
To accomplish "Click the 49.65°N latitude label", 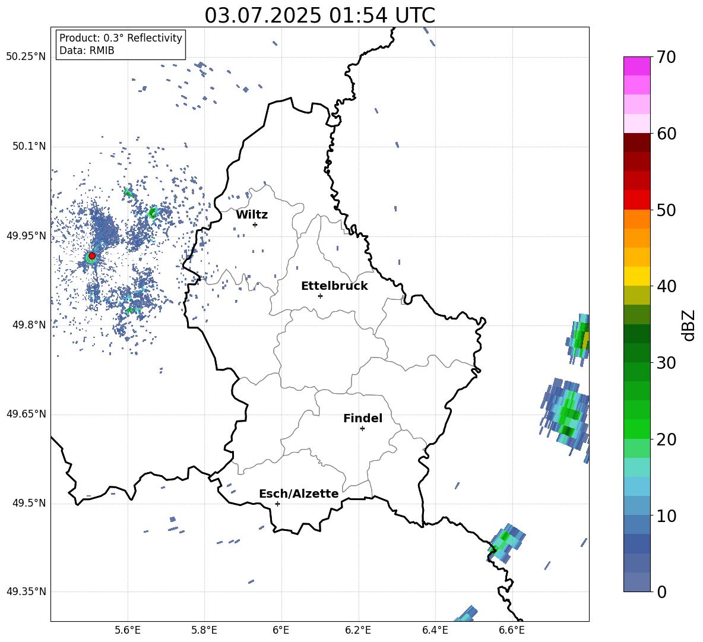I will point(26,414).
